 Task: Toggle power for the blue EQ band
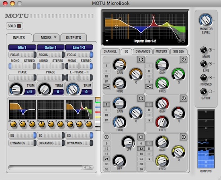click(x=141, y=98)
